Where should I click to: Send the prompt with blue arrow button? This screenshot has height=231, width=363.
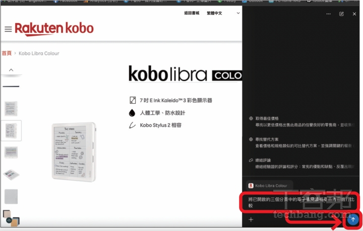[353, 219]
